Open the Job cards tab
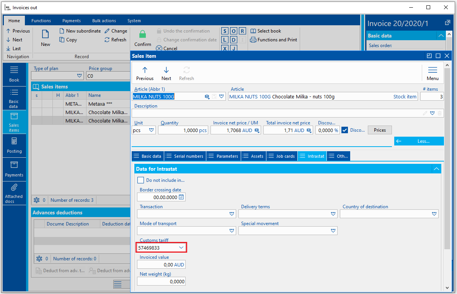 282,156
